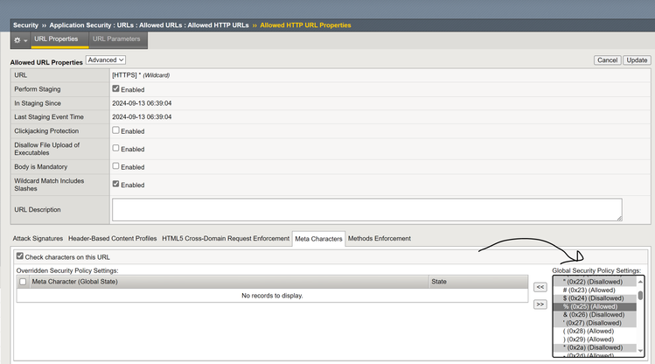This screenshot has height=364, width=655.
Task: Select $ (0x24) (Disallowed) list entry
Action: (595, 298)
